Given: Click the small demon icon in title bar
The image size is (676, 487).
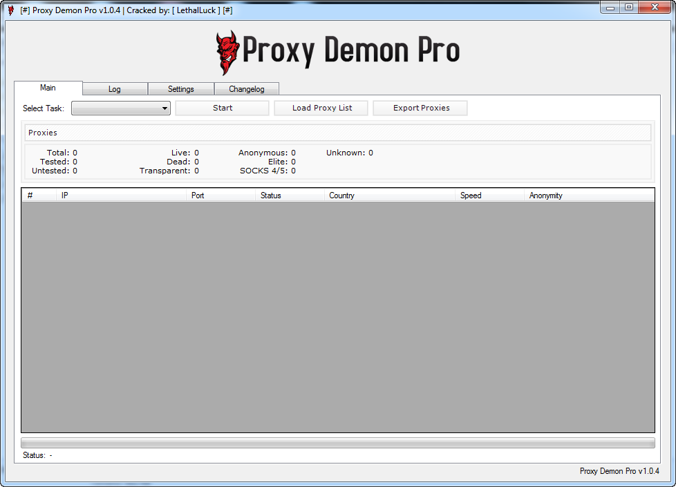Looking at the screenshot, I should coord(11,10).
